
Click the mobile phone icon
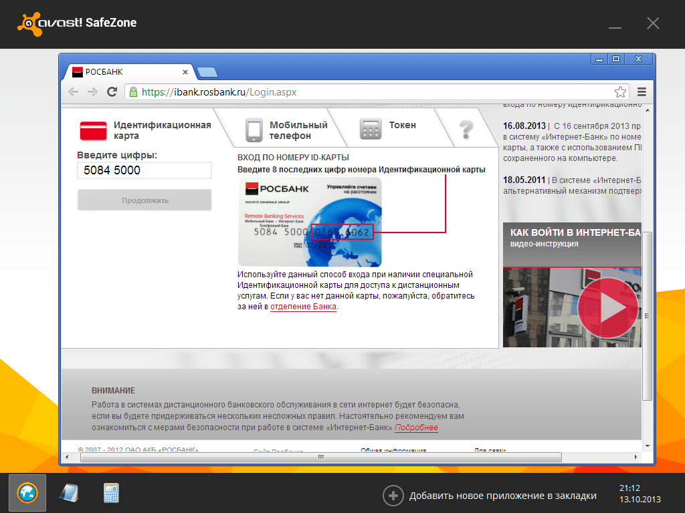tap(254, 130)
